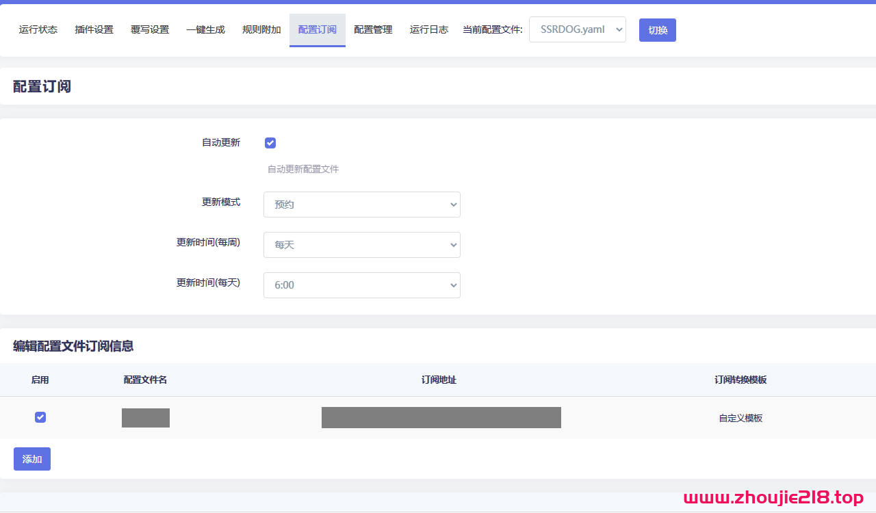This screenshot has width=876, height=513.
Task: Select the active 配置订阅 tab
Action: click(x=317, y=29)
